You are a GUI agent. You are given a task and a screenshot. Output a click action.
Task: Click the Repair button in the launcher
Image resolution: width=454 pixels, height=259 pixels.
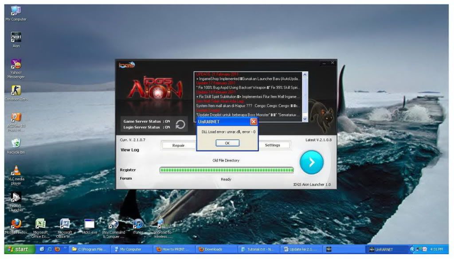178,145
